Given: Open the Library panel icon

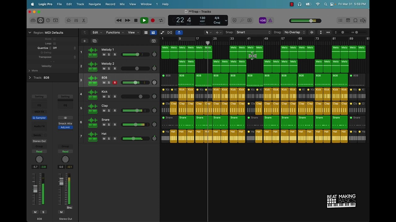Looking at the screenshot, I should tap(33, 20).
